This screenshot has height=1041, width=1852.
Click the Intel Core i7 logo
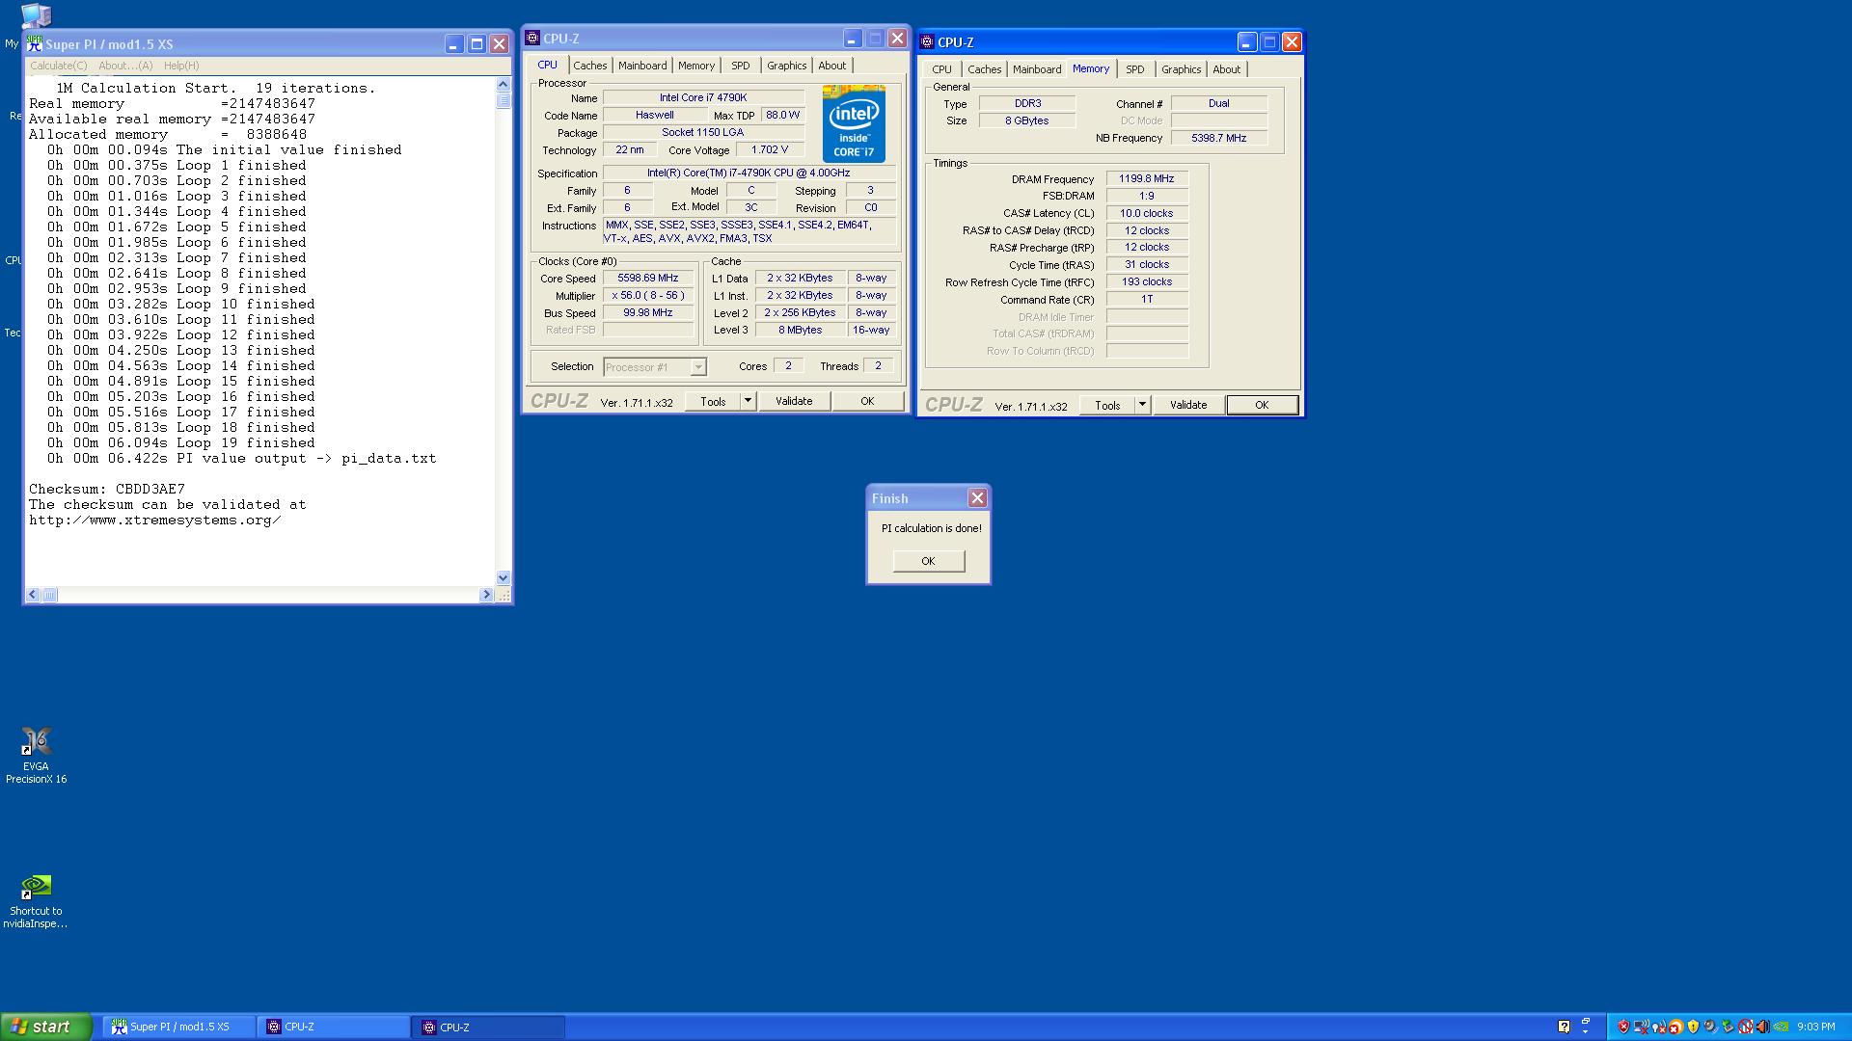pyautogui.click(x=854, y=123)
